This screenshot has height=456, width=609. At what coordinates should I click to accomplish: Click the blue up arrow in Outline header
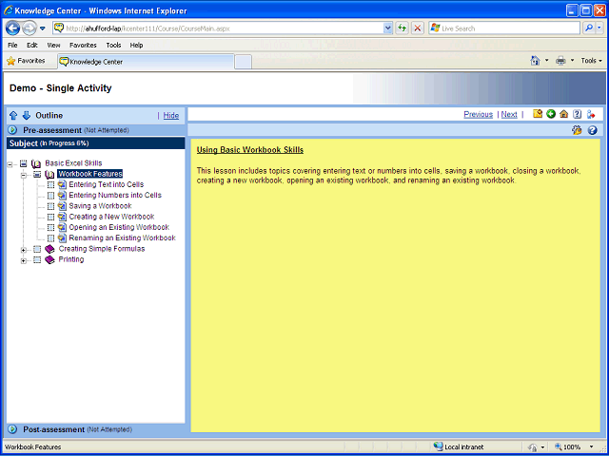pyautogui.click(x=13, y=116)
